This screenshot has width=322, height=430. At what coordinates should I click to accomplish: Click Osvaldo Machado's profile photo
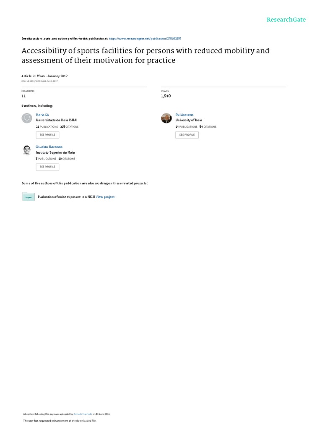pyautogui.click(x=26, y=150)
